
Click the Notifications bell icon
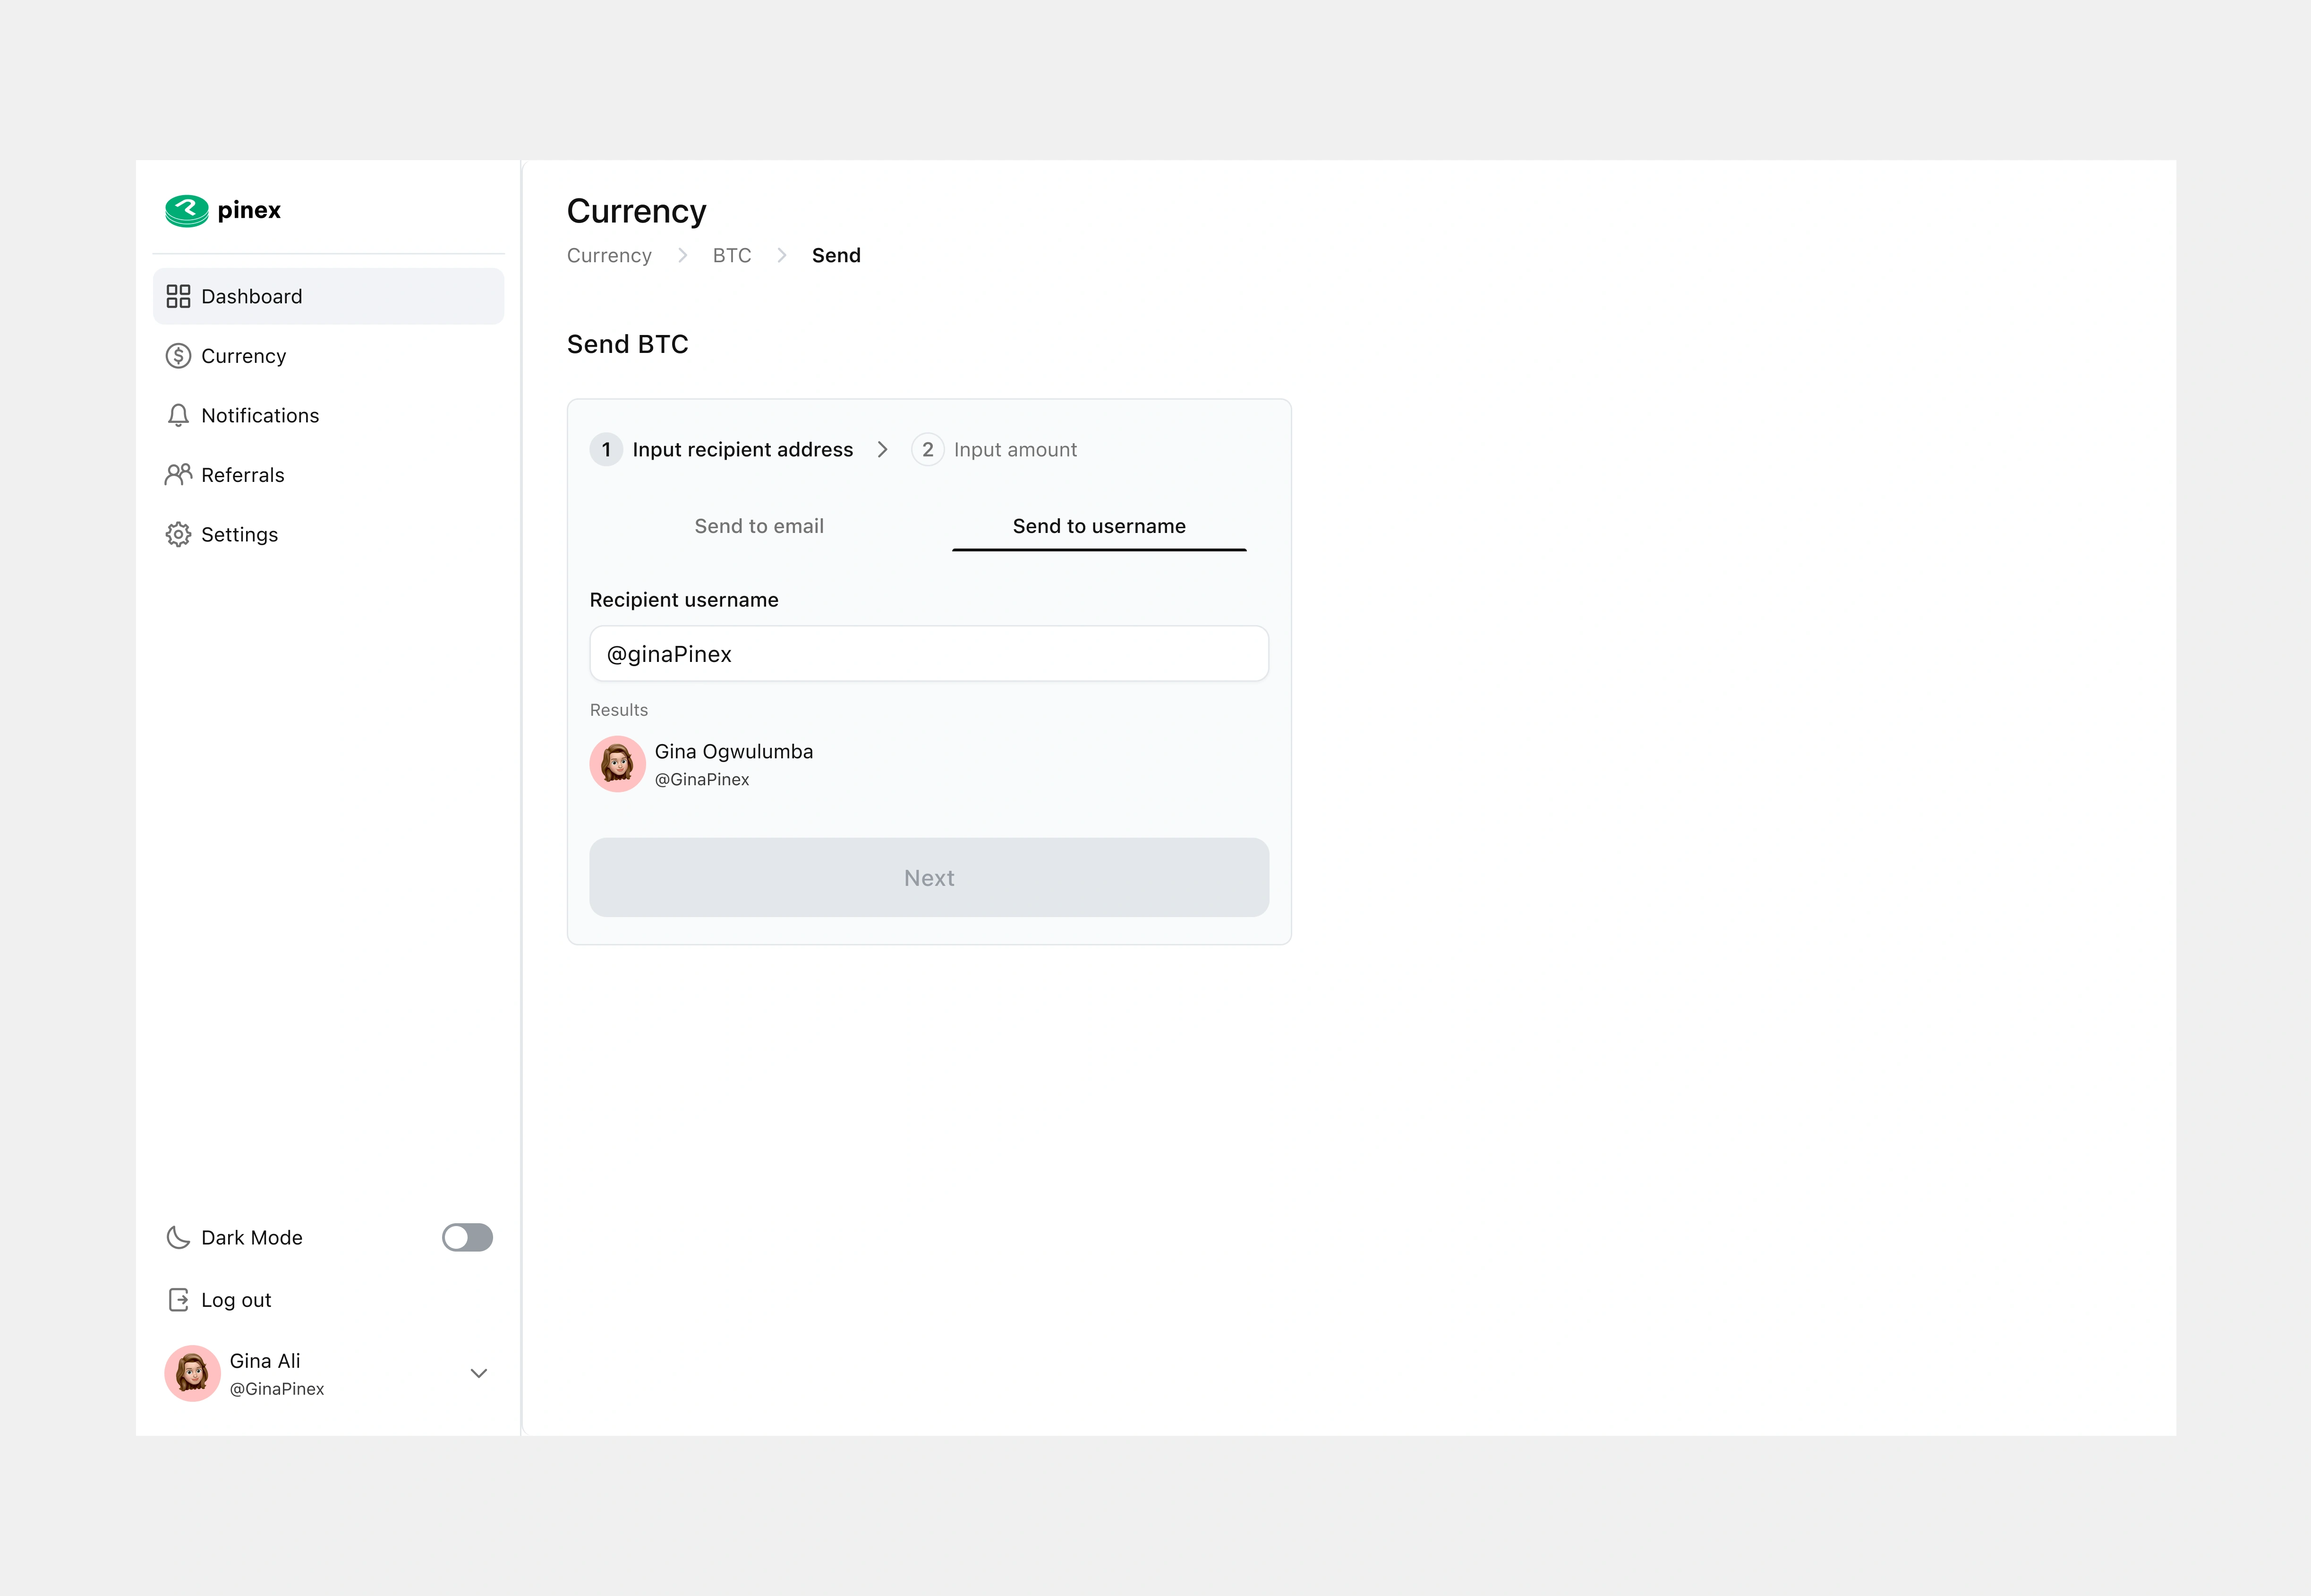pyautogui.click(x=178, y=415)
